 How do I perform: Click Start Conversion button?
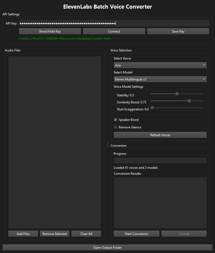(137, 234)
